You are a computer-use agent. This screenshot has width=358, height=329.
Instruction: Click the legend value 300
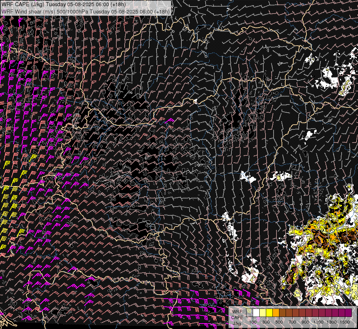[x=266, y=322]
